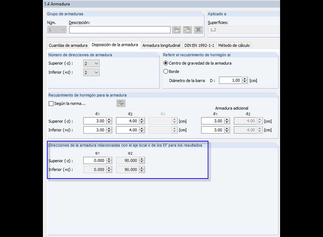Click Diámetro de la barra field
The width and height of the screenshot is (323, 237).
pos(230,81)
